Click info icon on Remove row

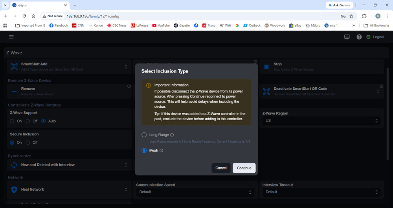[x=129, y=87]
